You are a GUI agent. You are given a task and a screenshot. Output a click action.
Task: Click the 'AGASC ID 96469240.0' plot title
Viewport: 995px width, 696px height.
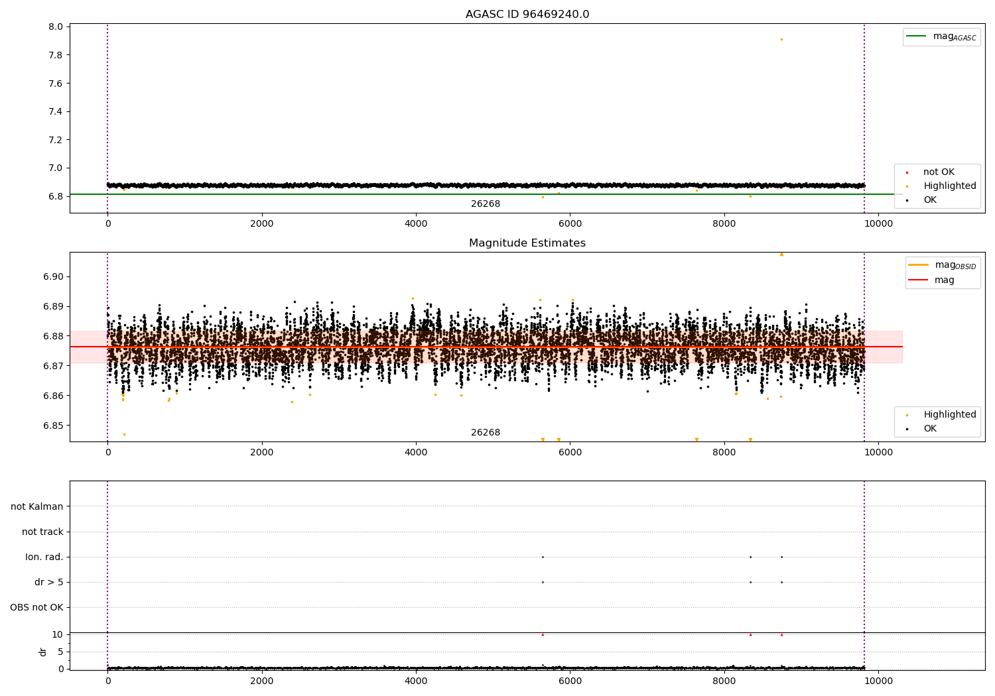[527, 15]
